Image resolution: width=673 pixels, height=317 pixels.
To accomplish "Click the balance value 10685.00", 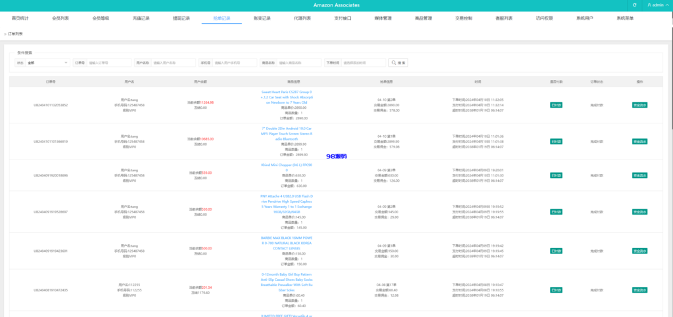I will click(207, 138).
